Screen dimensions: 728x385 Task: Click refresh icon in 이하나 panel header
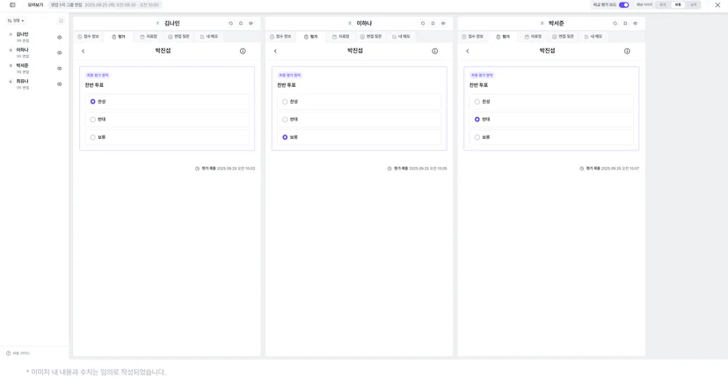tap(423, 23)
